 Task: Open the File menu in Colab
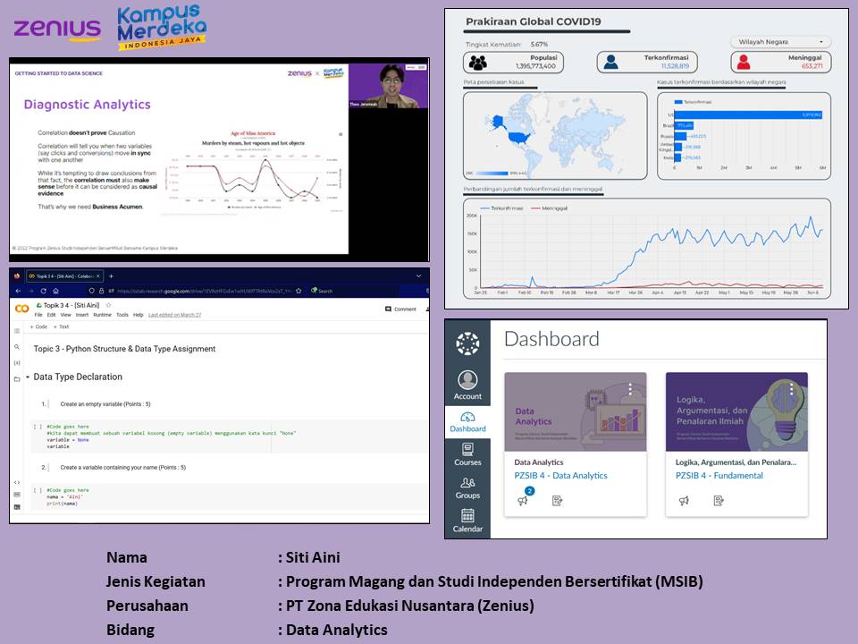(38, 315)
